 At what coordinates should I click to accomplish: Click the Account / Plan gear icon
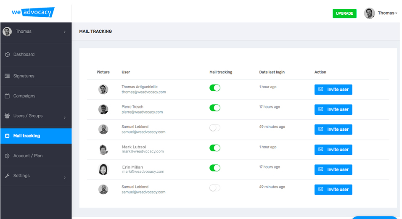[7, 156]
